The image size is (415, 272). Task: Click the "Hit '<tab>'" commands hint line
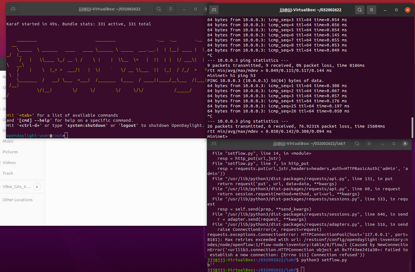(62, 115)
